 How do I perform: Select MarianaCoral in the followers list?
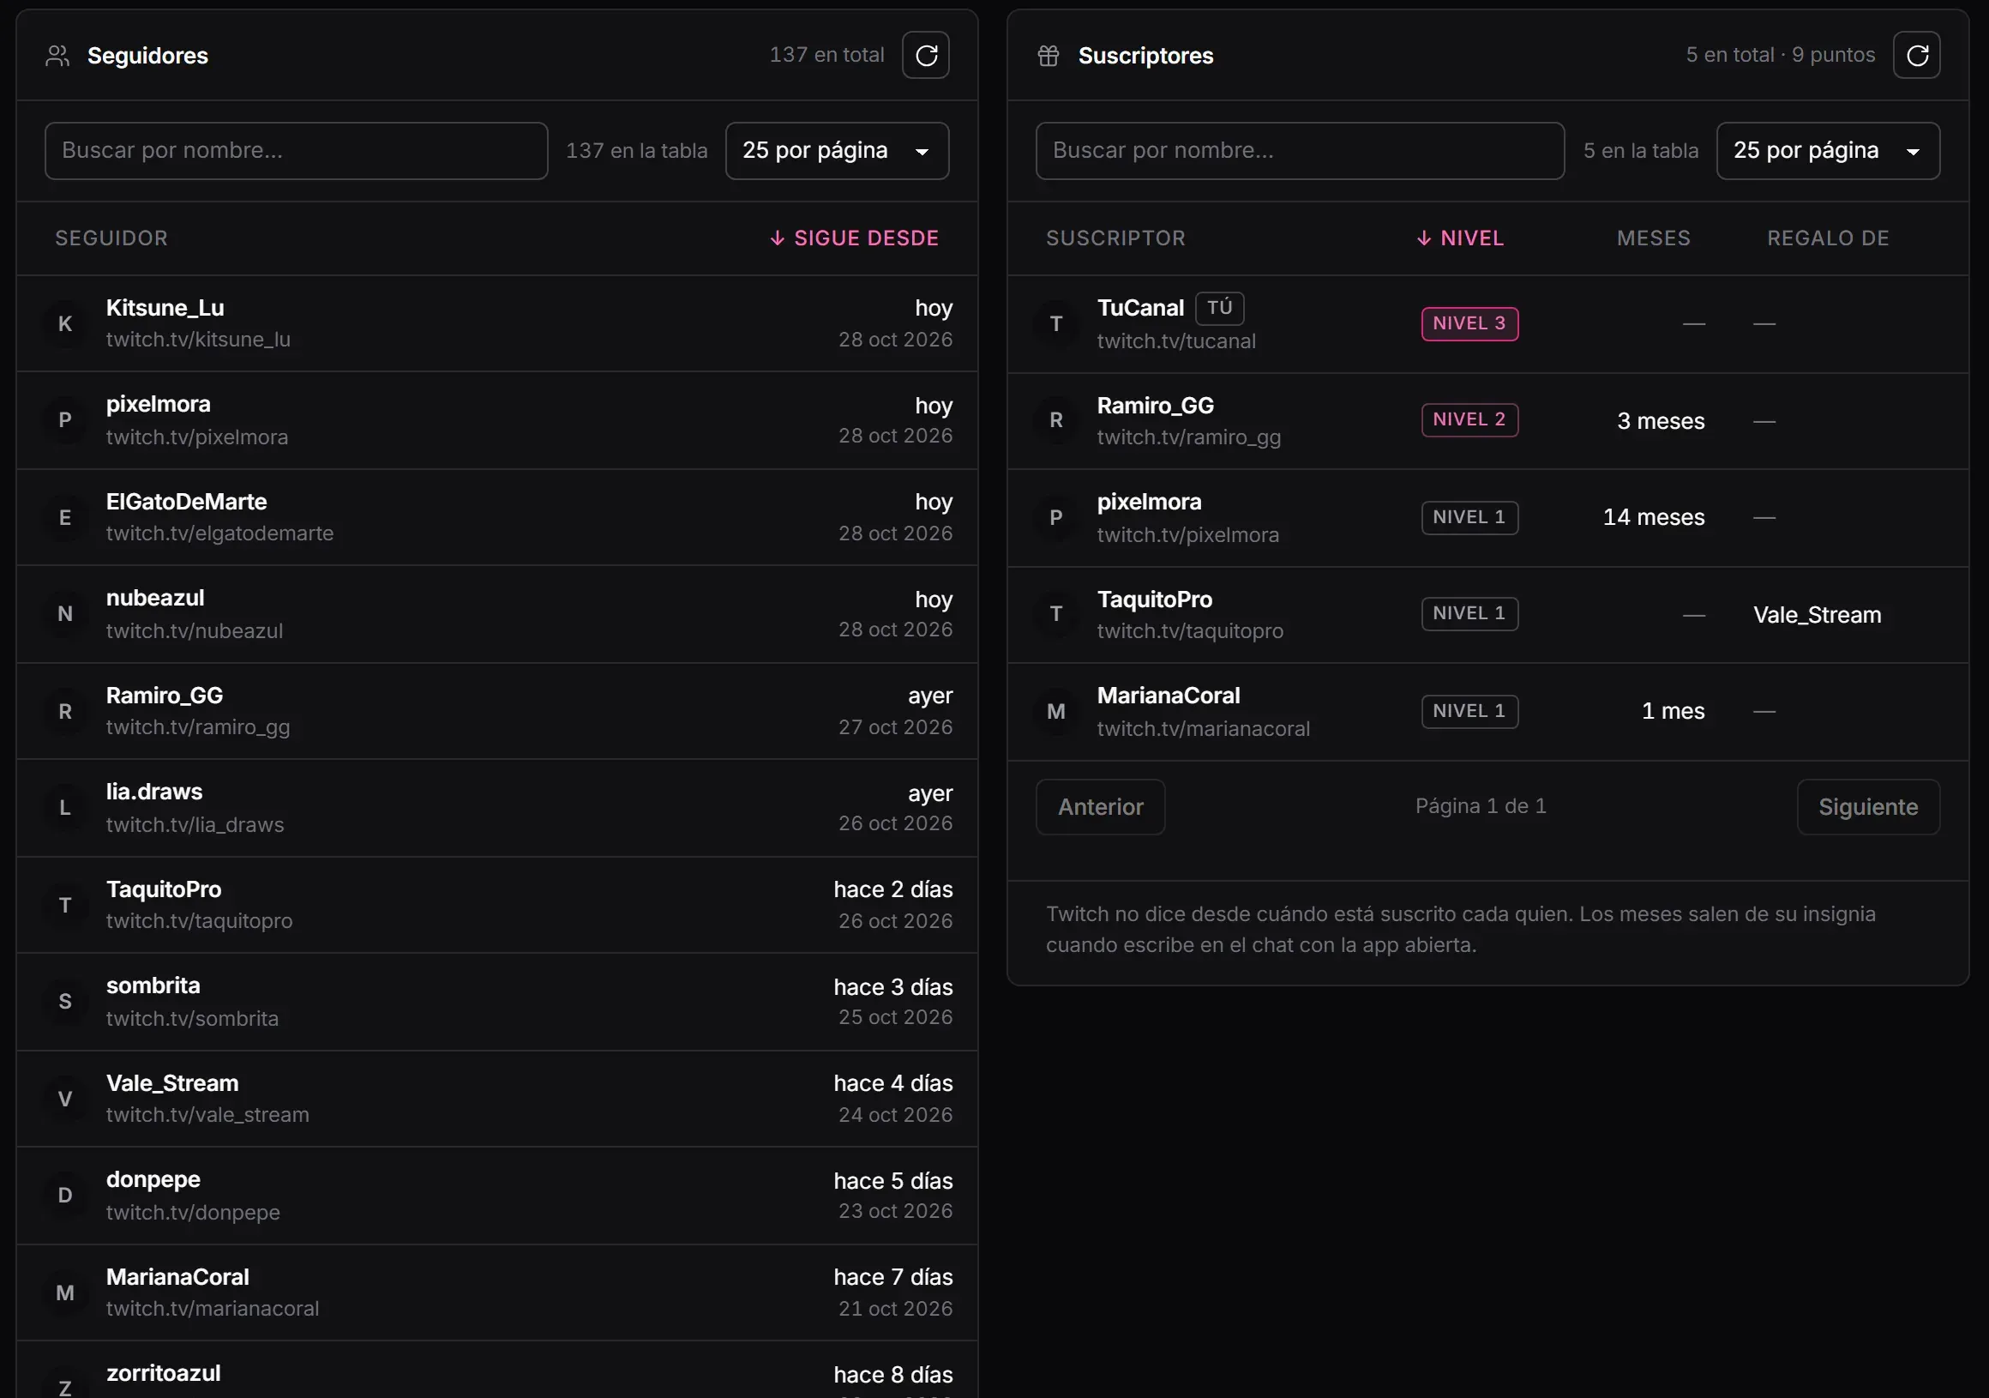(177, 1278)
